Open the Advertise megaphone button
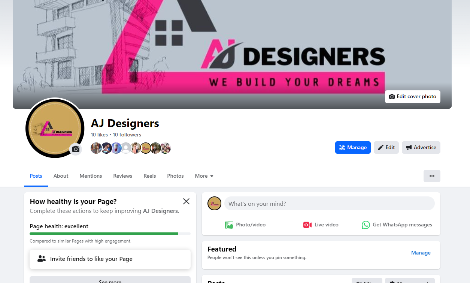The height and width of the screenshot is (283, 470). 421,147
